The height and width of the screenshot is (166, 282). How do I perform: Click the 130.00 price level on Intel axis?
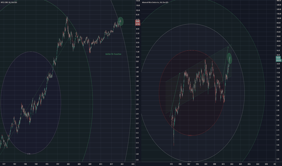coord(138,5)
